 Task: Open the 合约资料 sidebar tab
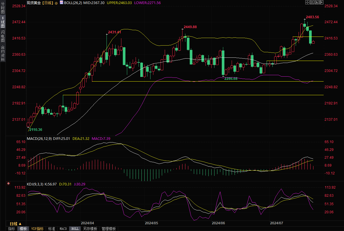tap(3, 53)
